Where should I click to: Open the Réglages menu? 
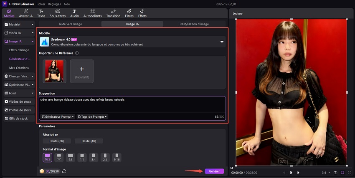[53, 3]
